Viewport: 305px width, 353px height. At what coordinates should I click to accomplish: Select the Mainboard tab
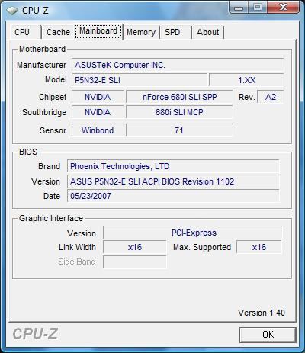pos(98,31)
